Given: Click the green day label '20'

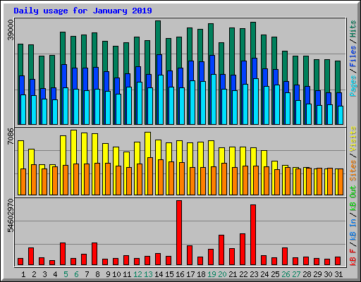Looking at the screenshot, I should (222, 274).
